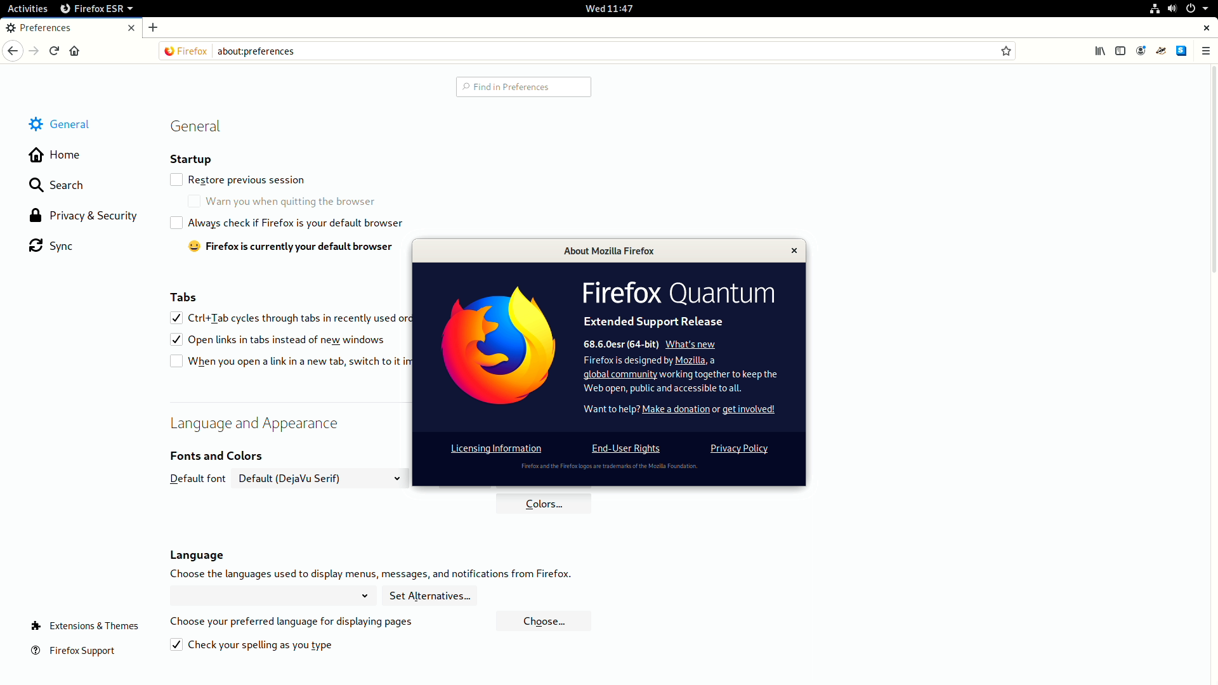This screenshot has height=685, width=1218.
Task: Close the Firefox window with top-right X
Action: (1206, 28)
